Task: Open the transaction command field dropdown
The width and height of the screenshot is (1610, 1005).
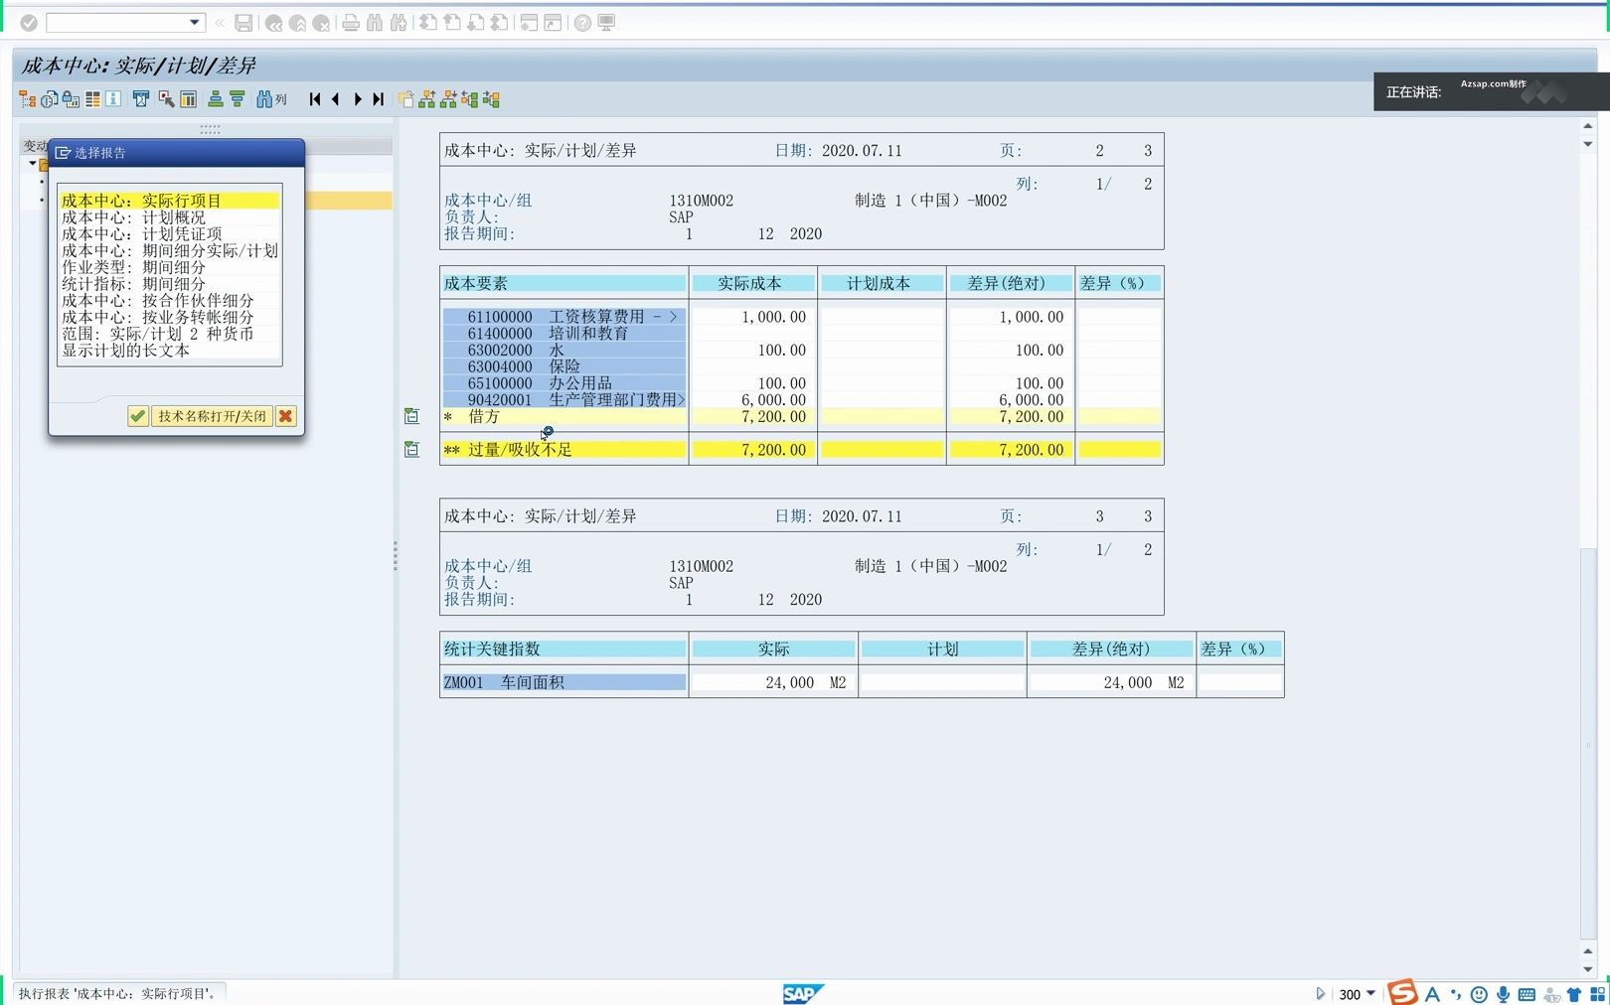Action: tap(195, 22)
